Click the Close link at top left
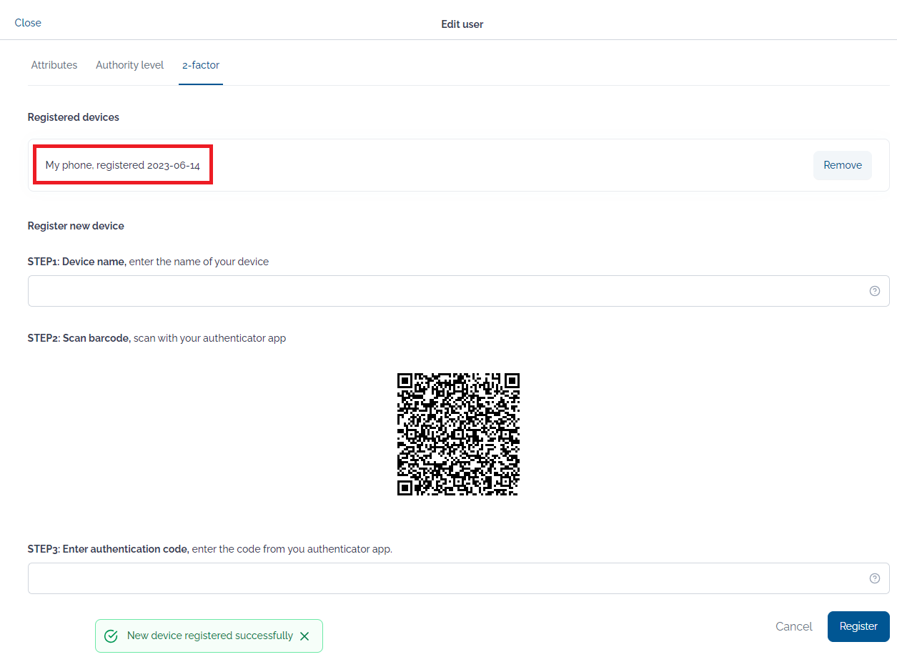 pos(28,23)
